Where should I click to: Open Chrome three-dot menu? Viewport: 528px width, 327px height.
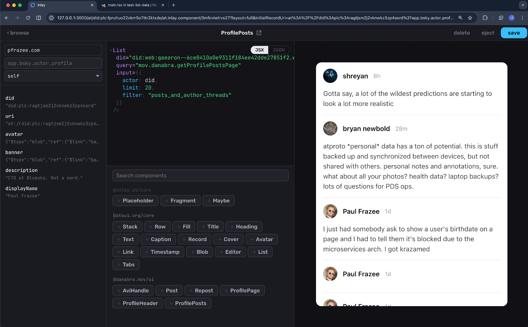(522, 18)
